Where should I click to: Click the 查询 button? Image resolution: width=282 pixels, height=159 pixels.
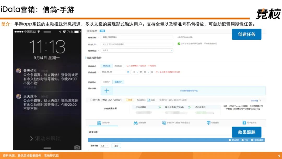(x=116, y=146)
